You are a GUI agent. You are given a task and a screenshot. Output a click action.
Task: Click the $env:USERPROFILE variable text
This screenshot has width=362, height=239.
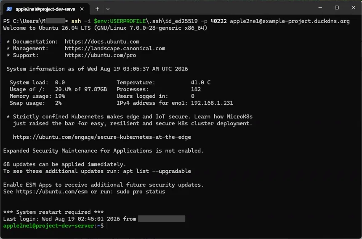point(120,21)
